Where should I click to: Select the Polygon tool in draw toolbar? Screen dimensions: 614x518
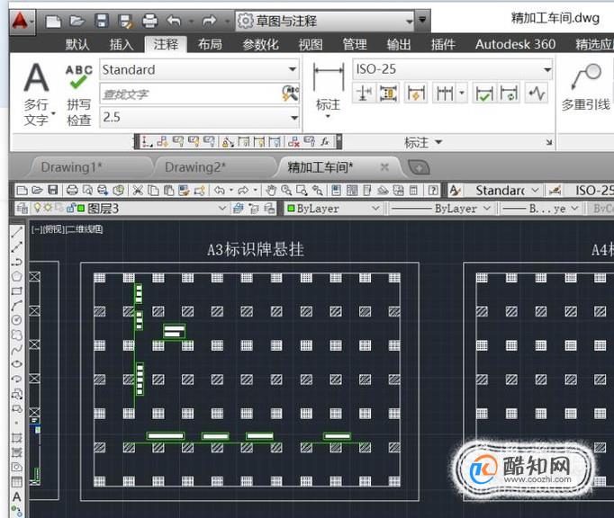(x=16, y=276)
